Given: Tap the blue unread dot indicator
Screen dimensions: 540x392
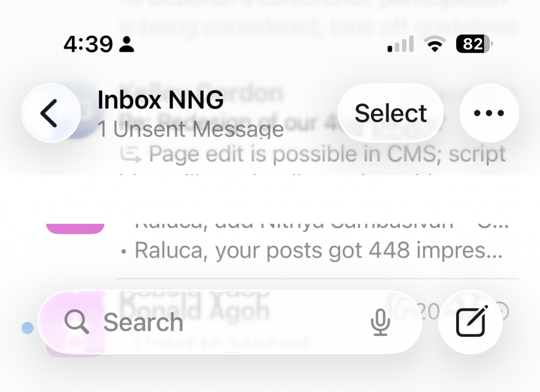Looking at the screenshot, I should [27, 328].
